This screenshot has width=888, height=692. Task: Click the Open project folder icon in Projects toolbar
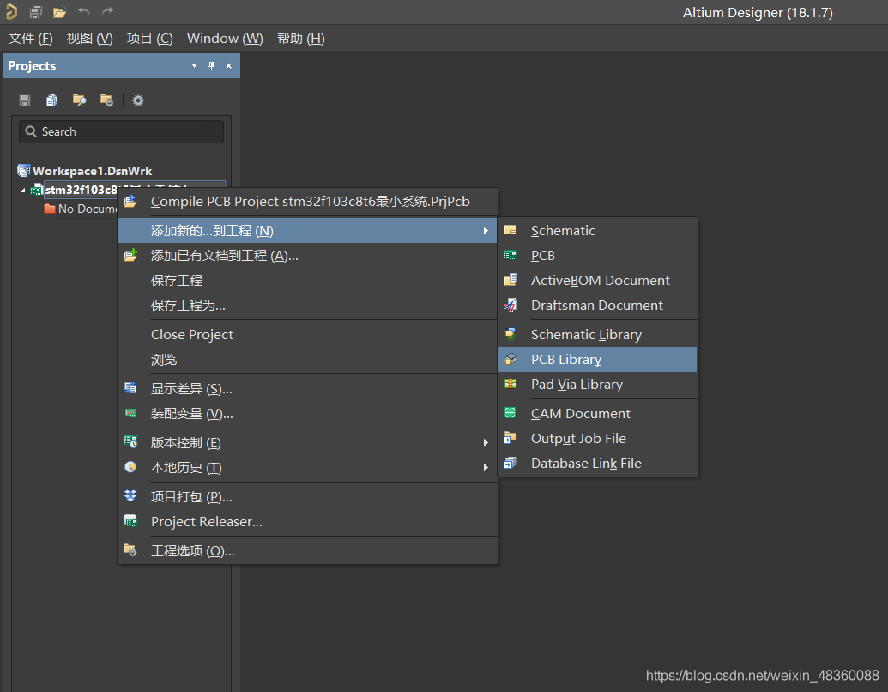(79, 100)
